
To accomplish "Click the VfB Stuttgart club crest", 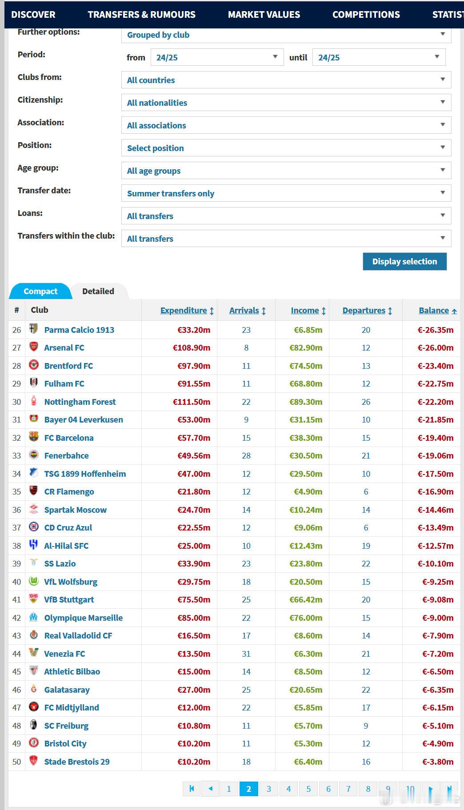I will [33, 599].
